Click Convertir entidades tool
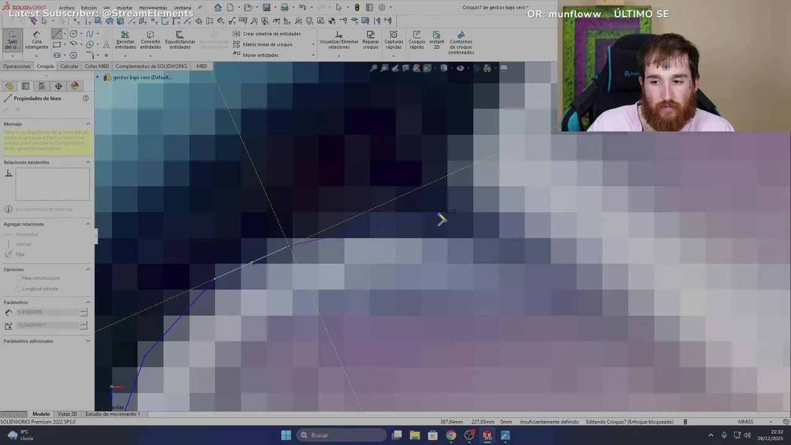The height and width of the screenshot is (445, 791). click(x=150, y=40)
